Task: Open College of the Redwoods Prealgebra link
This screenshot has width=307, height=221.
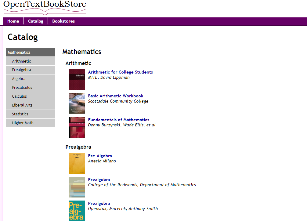Action: tap(99, 180)
